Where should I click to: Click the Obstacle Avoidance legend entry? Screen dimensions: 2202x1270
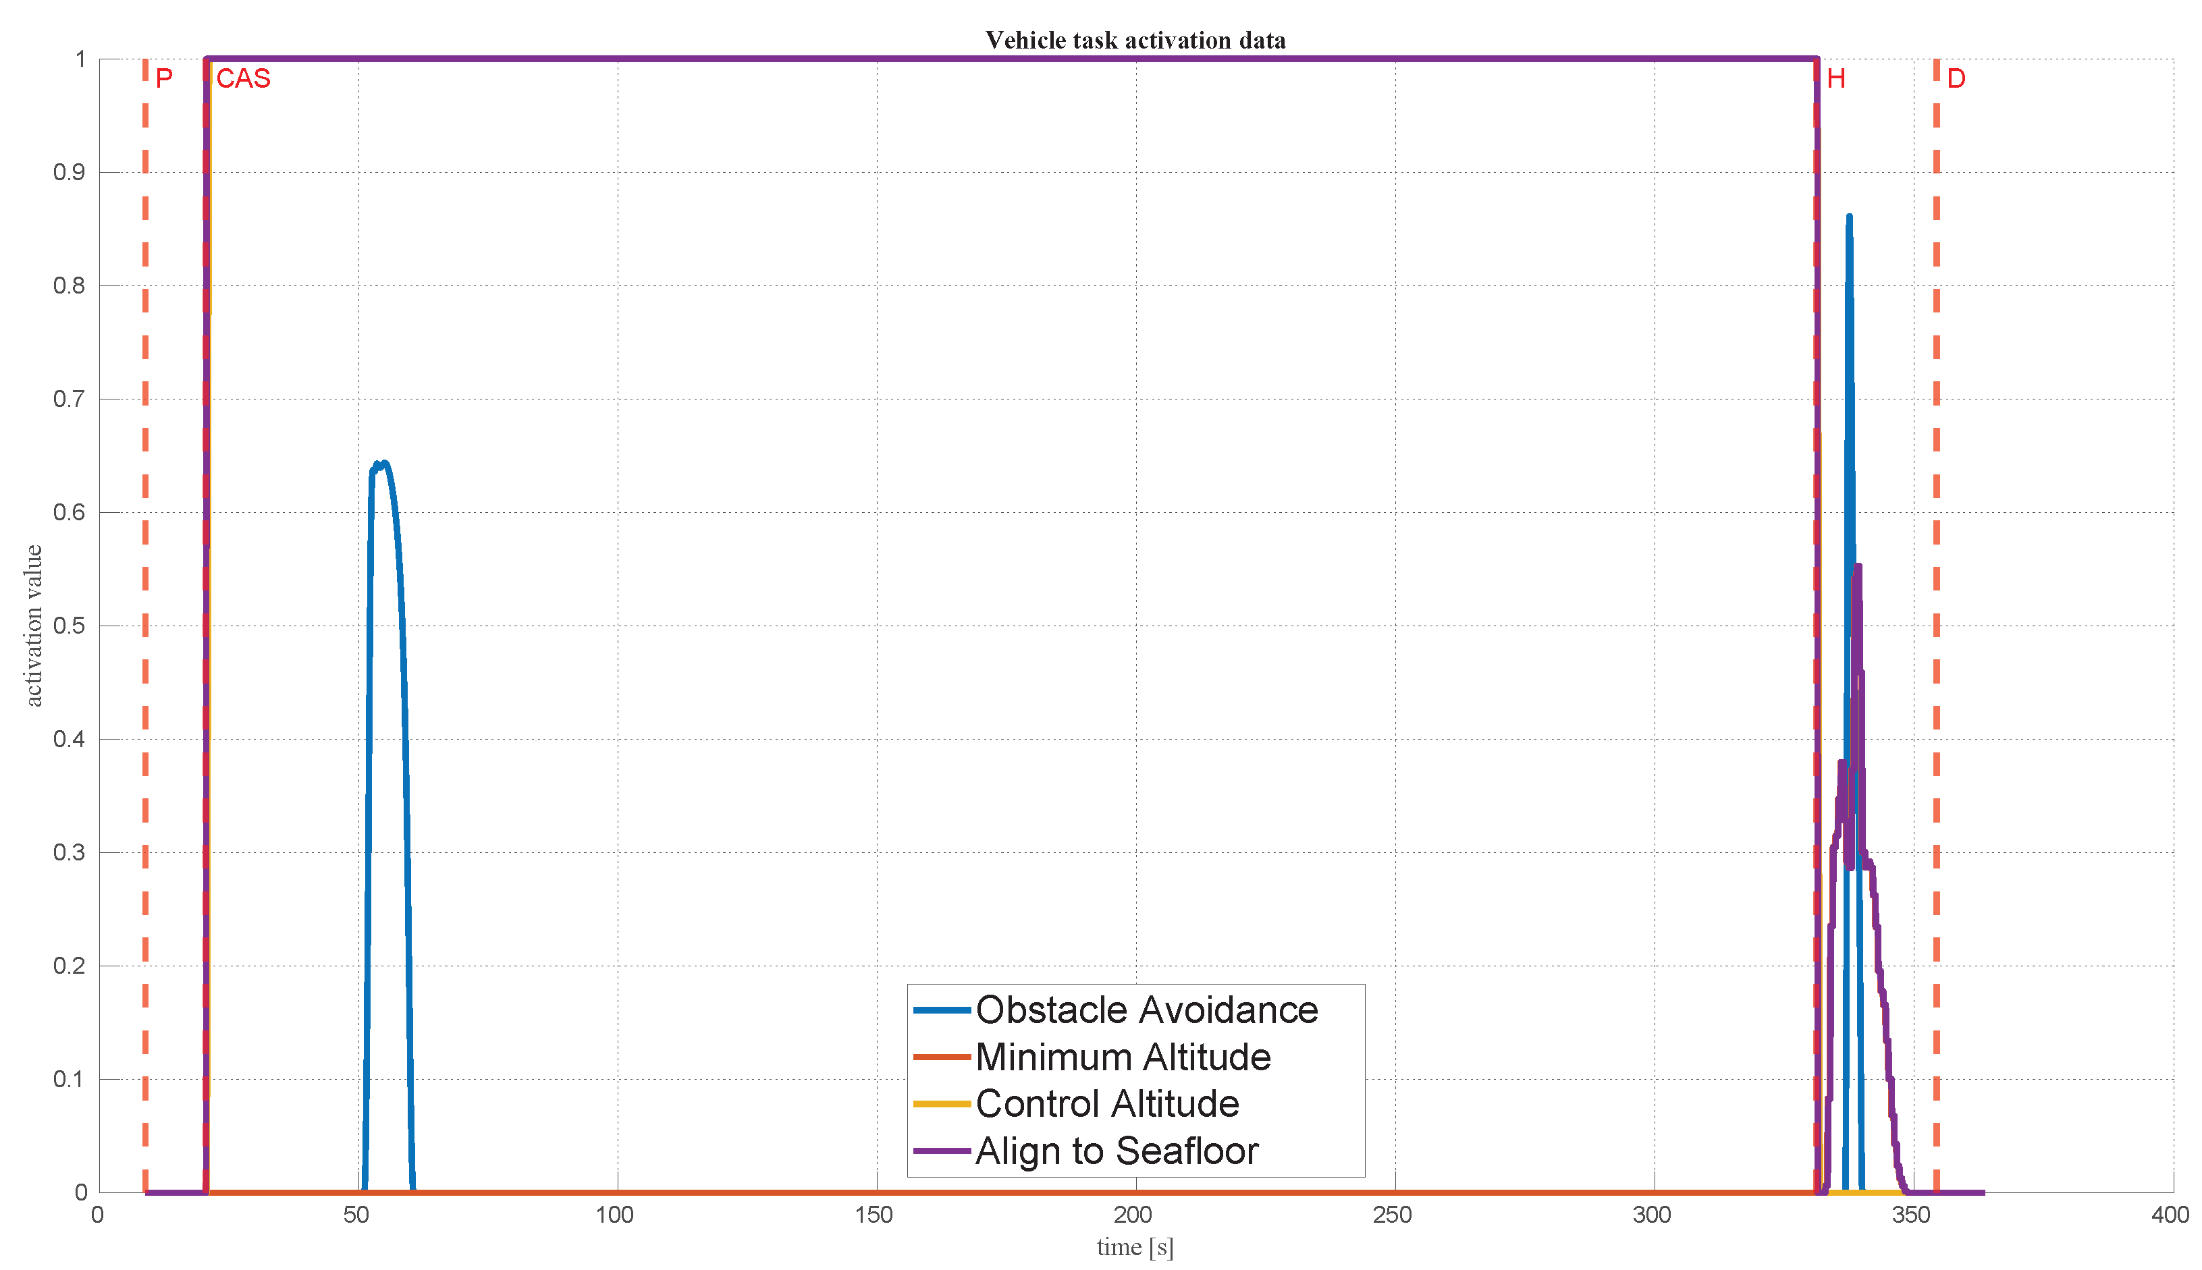tap(1146, 1010)
